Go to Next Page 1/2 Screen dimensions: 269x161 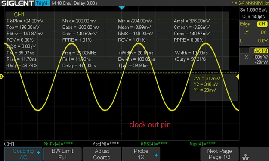click(x=220, y=154)
